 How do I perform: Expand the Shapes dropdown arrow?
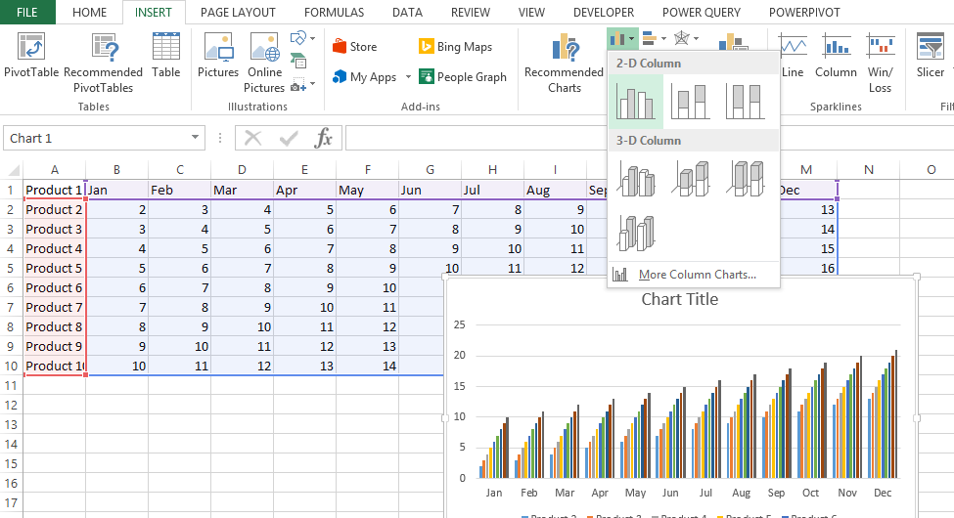312,38
